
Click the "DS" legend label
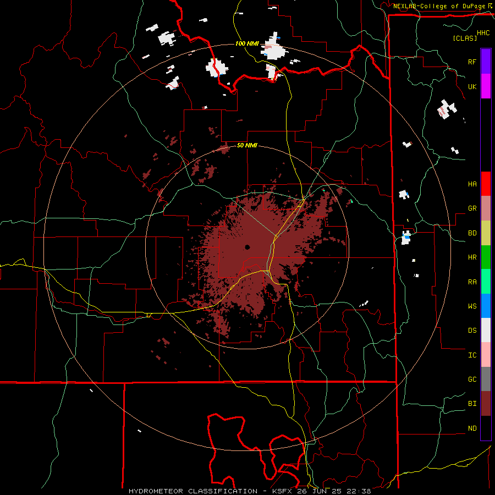tap(472, 331)
